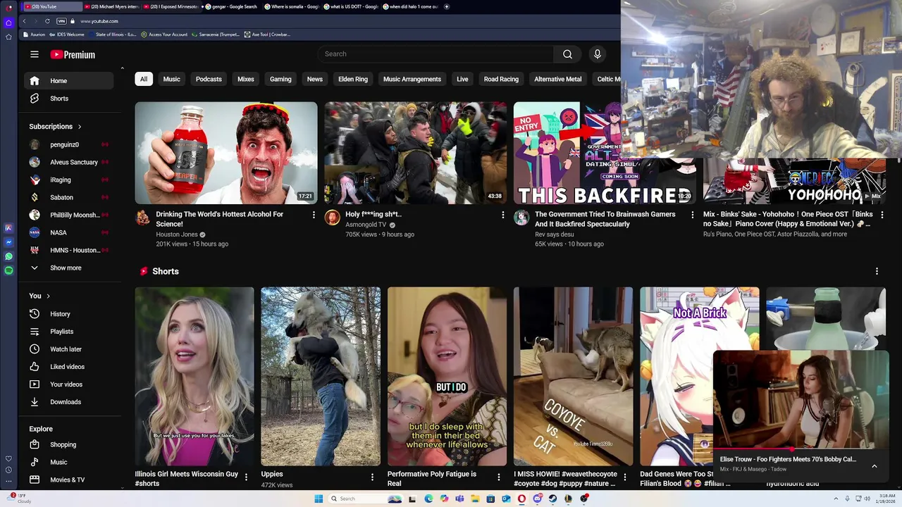Open Asurion bookmark
This screenshot has width=902, height=507.
35,35
